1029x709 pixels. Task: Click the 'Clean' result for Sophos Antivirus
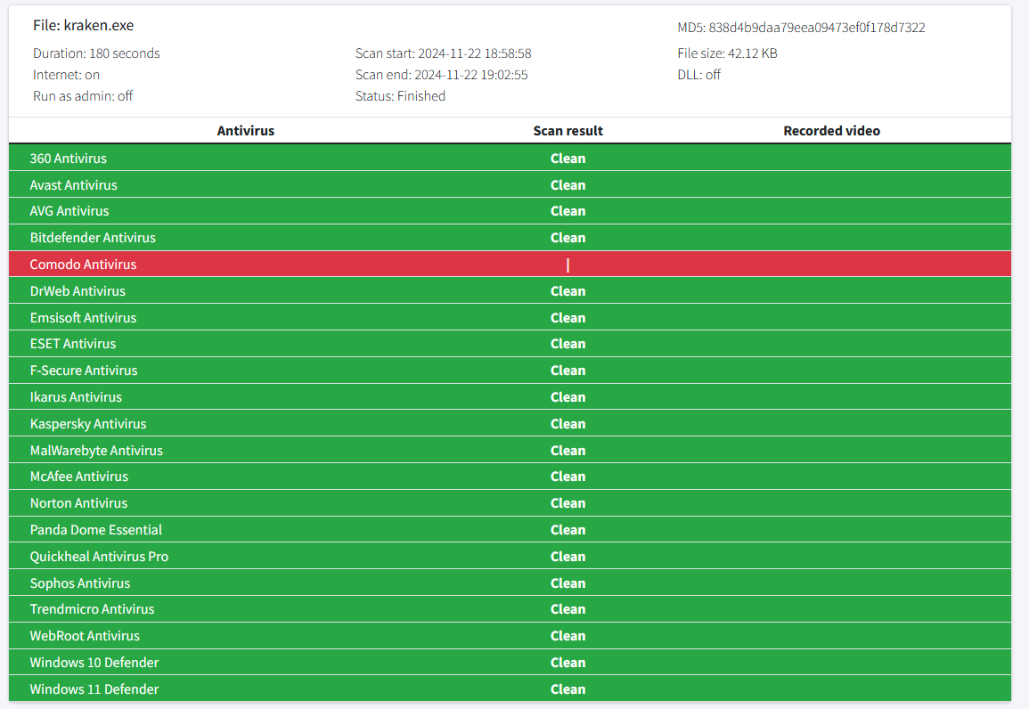tap(568, 583)
